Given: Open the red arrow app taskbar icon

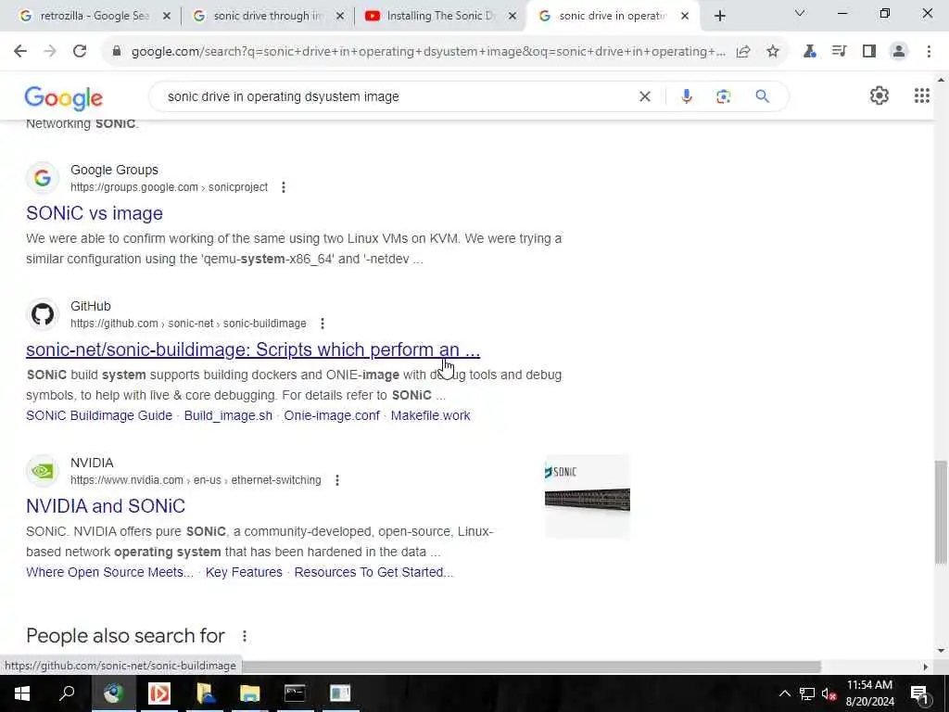Looking at the screenshot, I should point(159,693).
